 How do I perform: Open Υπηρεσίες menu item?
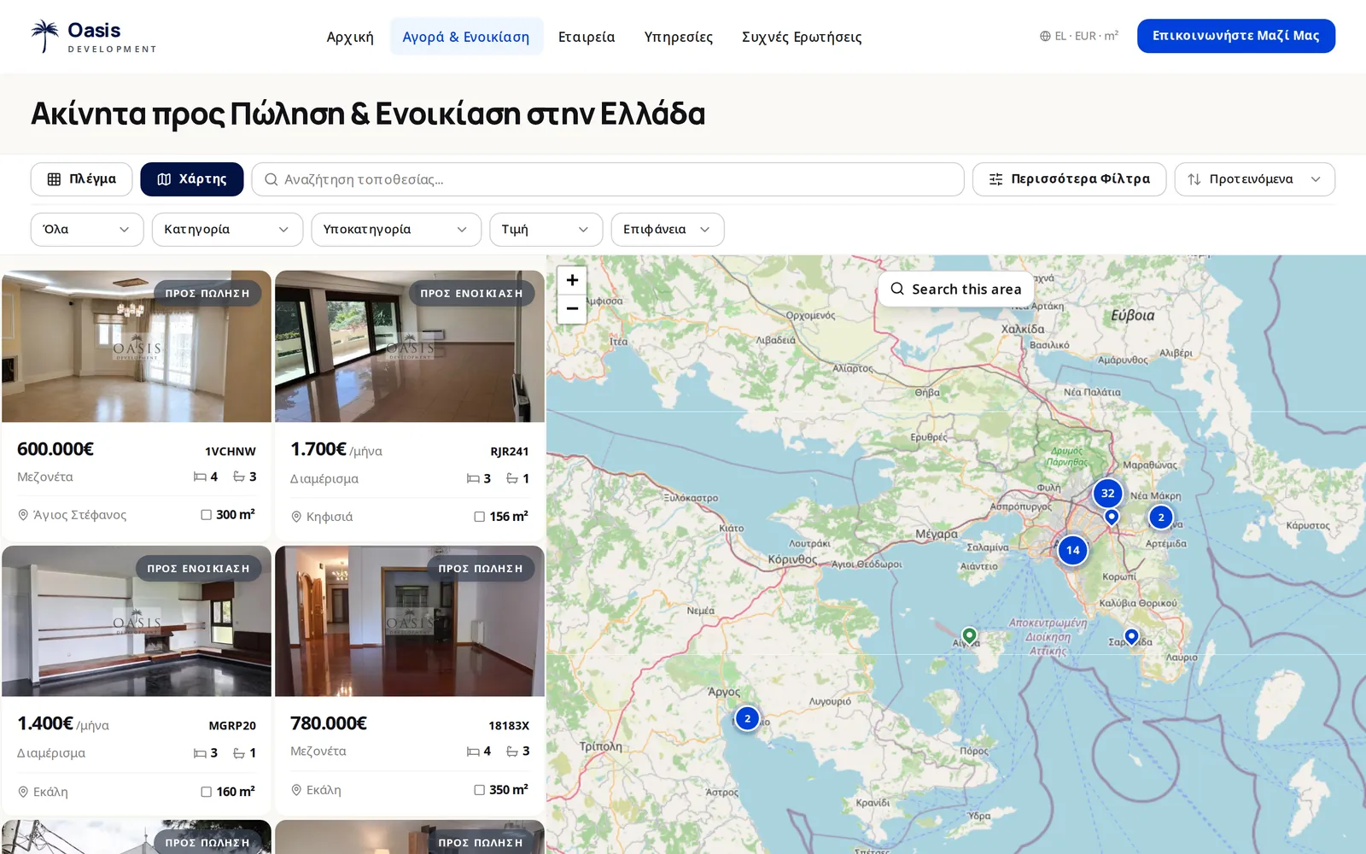tap(679, 37)
